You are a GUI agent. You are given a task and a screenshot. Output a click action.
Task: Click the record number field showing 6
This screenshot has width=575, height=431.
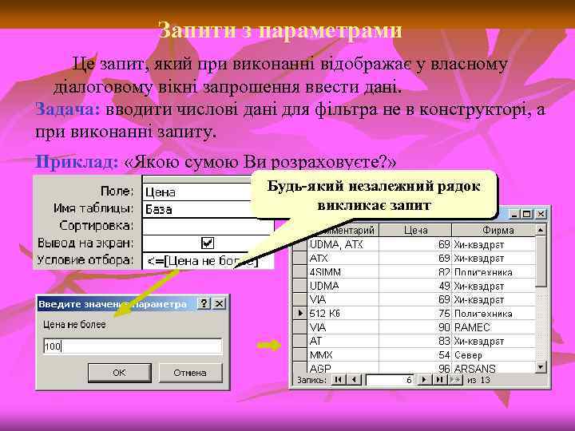[390, 380]
